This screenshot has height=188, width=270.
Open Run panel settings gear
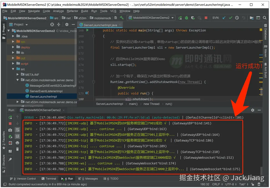click(253, 110)
